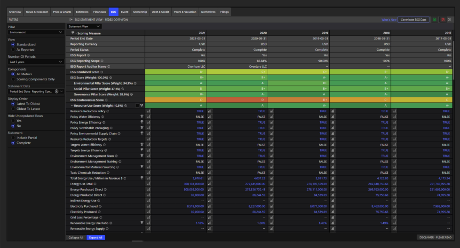This screenshot has height=248, width=460.
Task: Click the green 2021 Environmental Pillar Score cell
Action: [176, 83]
